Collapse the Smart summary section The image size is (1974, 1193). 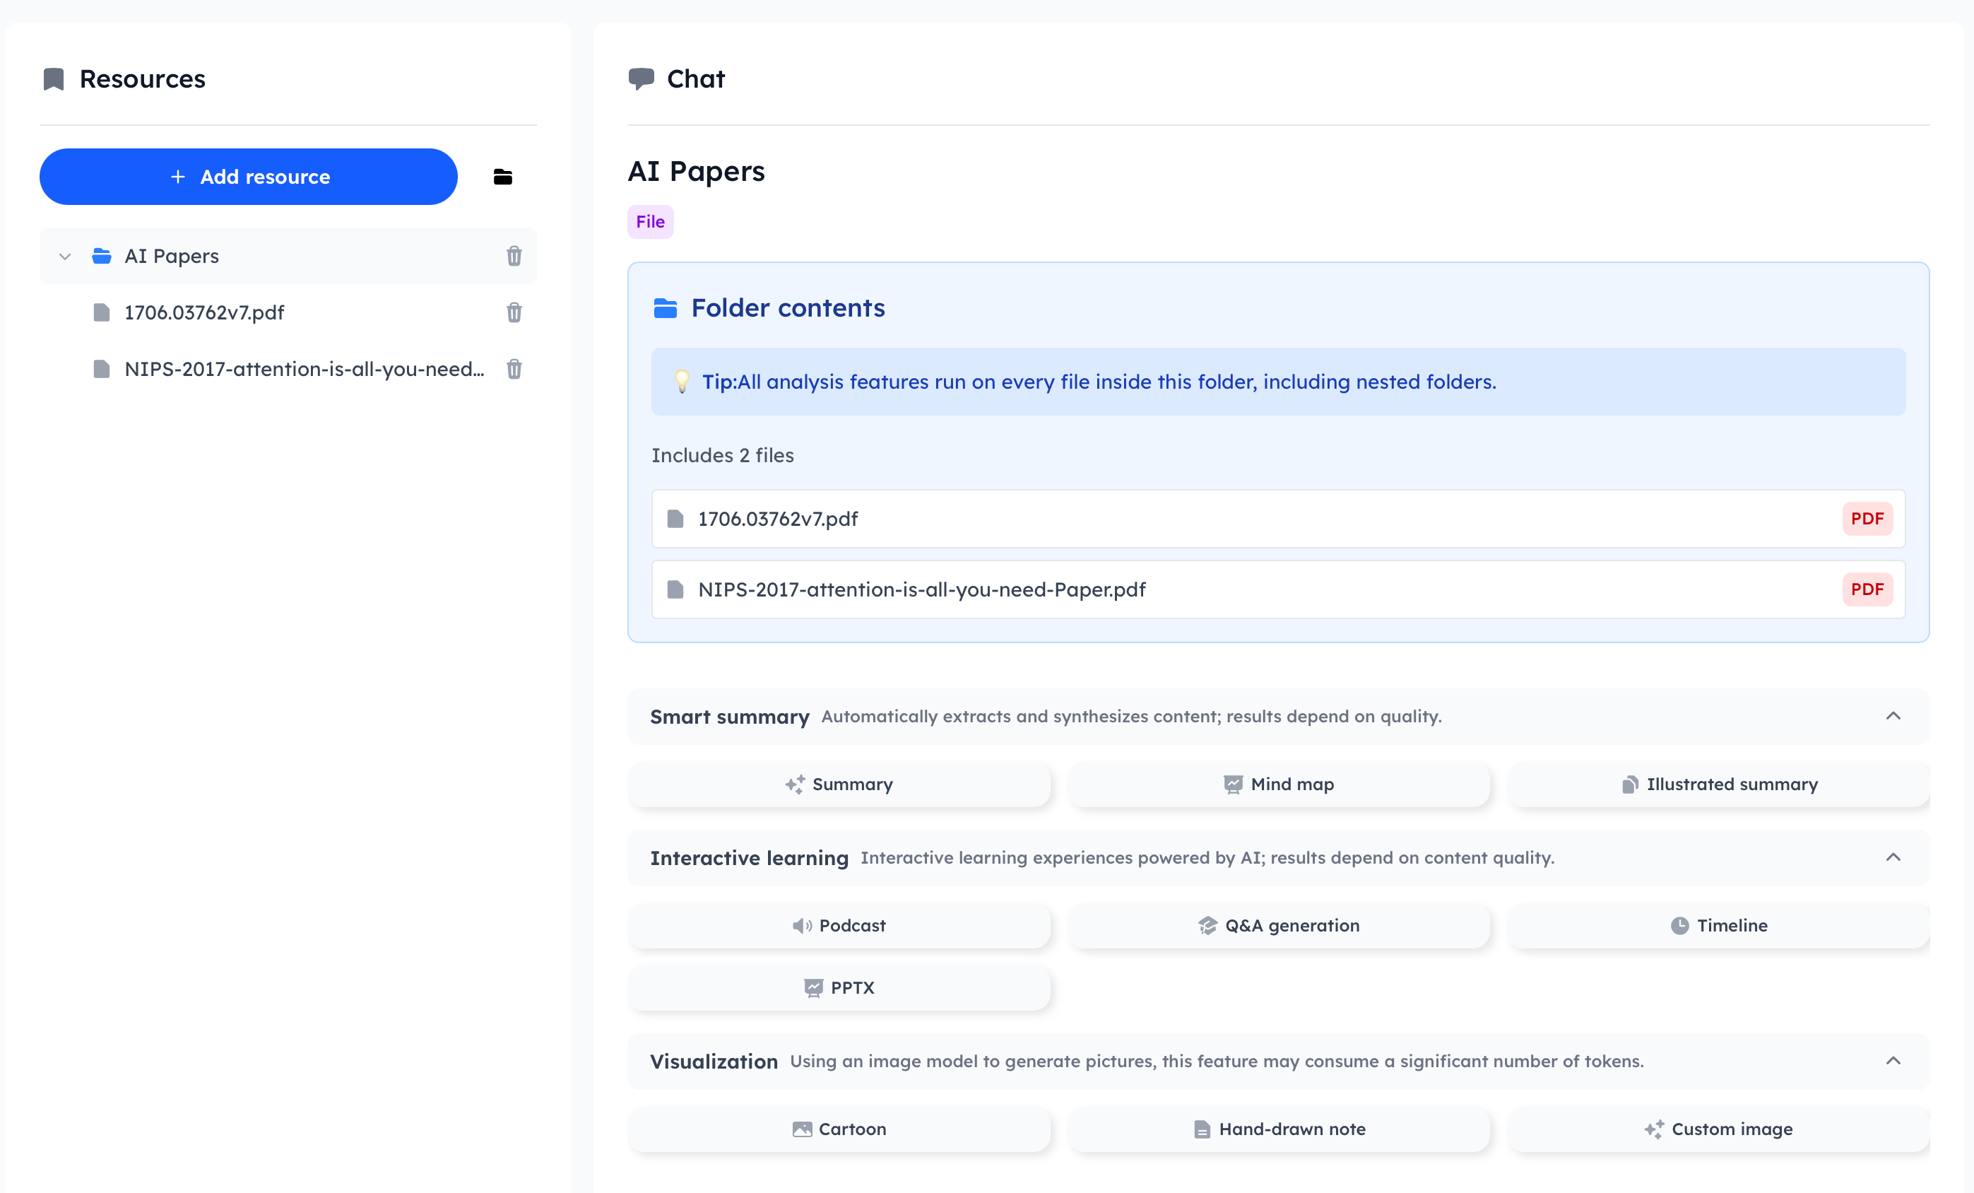(1893, 716)
